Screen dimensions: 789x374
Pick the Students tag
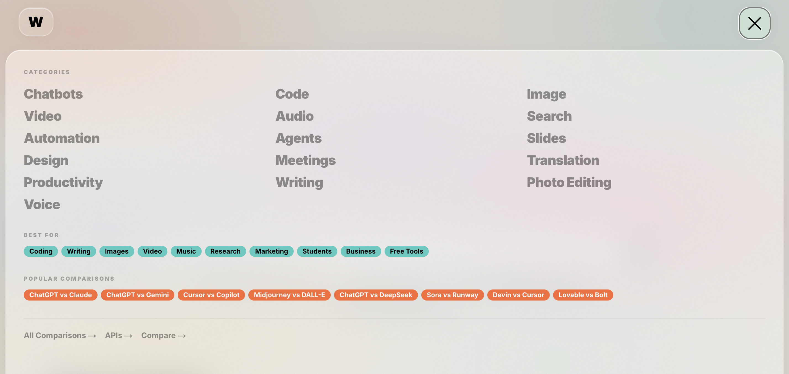317,251
